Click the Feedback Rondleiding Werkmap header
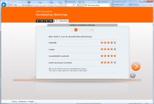This screenshot has width=154, height=104. [x=82, y=25]
